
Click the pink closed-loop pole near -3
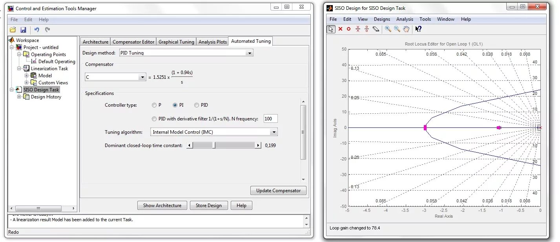coord(425,127)
